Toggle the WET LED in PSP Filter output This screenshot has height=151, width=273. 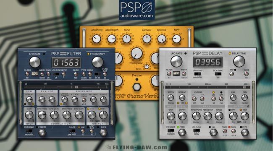coord(100,109)
